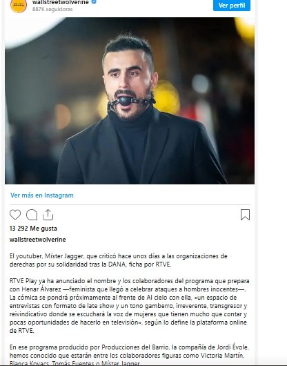
Task: Click the Ver perfil button
Action: point(232,5)
